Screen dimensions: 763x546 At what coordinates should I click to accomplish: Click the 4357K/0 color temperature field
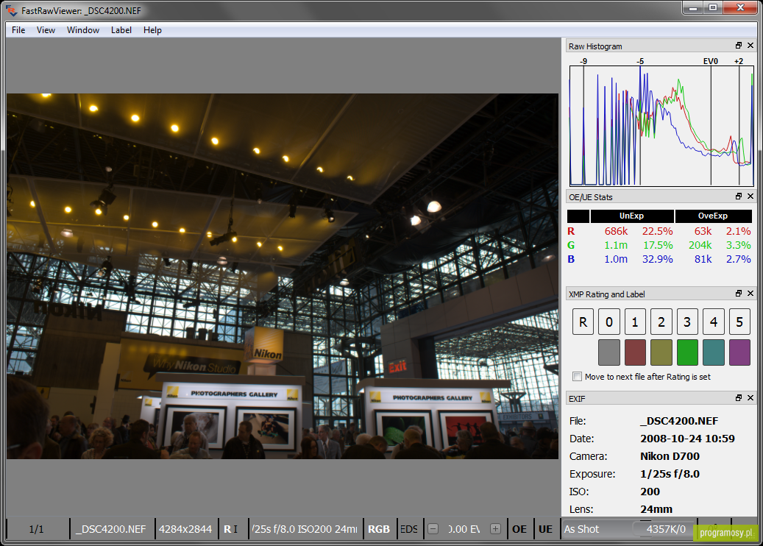[666, 529]
